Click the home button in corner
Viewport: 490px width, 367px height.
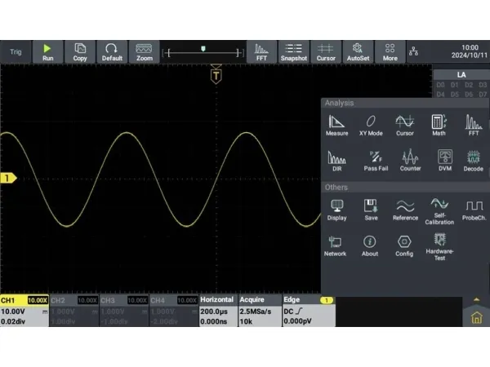click(477, 320)
